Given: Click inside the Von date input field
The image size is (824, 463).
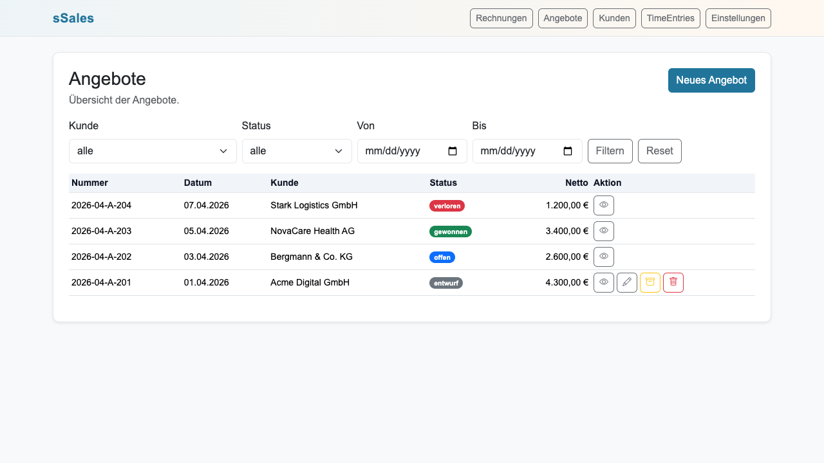Looking at the screenshot, I should coord(406,150).
